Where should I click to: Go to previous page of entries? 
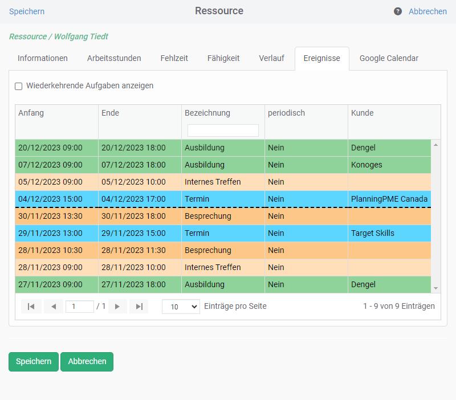click(x=53, y=307)
